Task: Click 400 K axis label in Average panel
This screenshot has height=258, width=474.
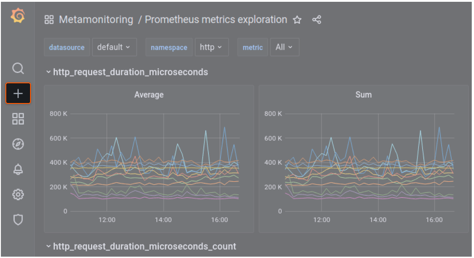Action: click(x=59, y=163)
